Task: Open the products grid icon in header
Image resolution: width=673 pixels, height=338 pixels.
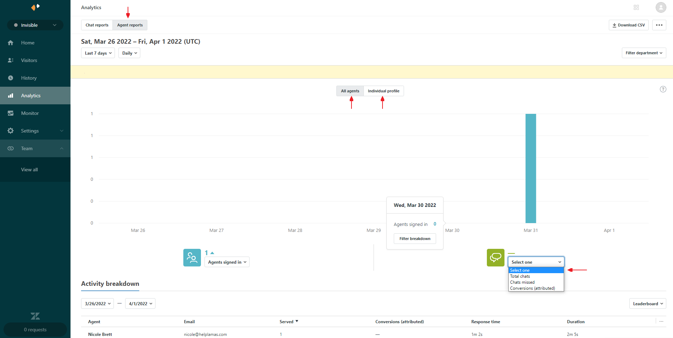Action: coord(636,7)
